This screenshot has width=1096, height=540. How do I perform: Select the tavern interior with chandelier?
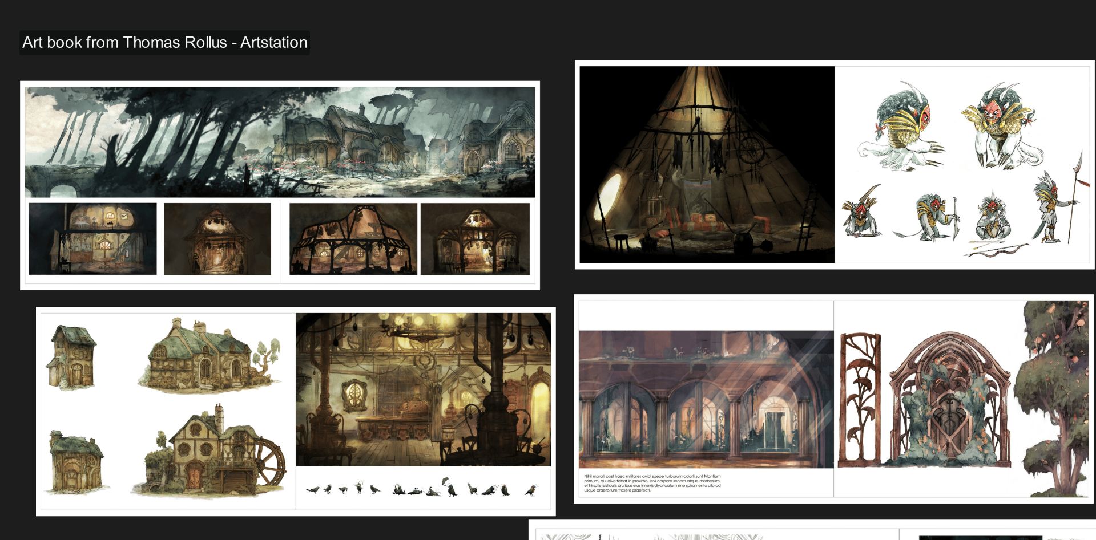pyautogui.click(x=423, y=389)
